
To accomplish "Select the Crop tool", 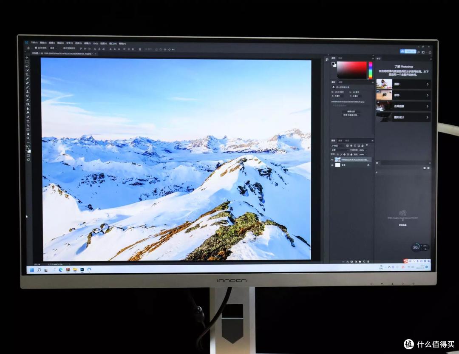I will tap(27, 75).
